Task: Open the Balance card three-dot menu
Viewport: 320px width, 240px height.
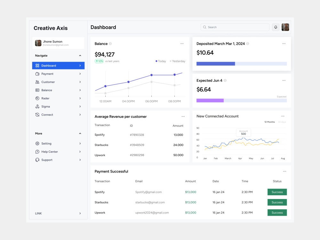Action: click(x=182, y=44)
